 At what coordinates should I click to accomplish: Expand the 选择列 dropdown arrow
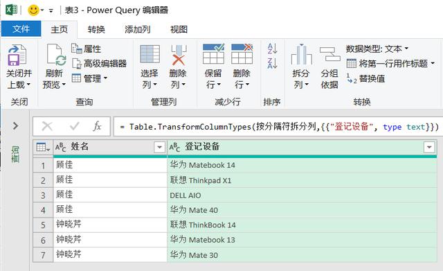[x=155, y=85]
